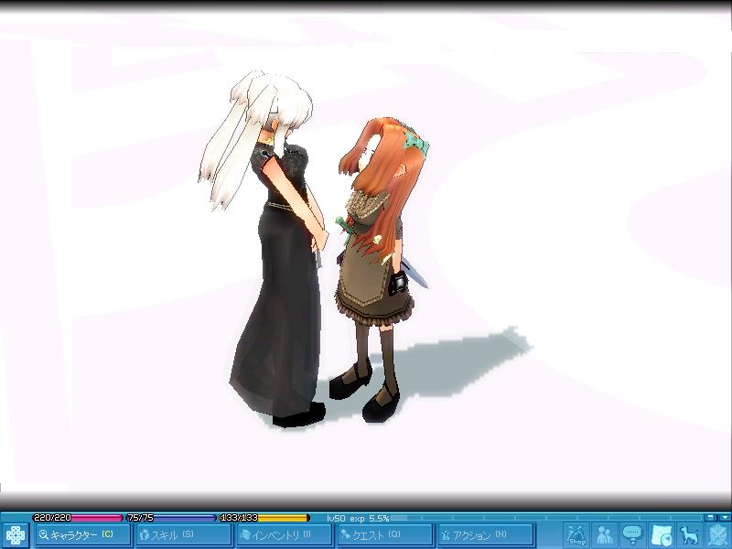
Task: Open the main menu knot icon
Action: click(16, 534)
